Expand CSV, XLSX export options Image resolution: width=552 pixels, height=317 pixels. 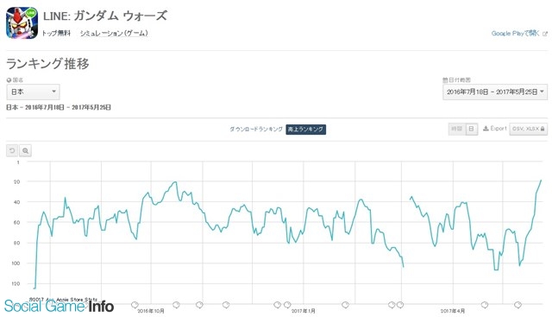[x=529, y=129]
